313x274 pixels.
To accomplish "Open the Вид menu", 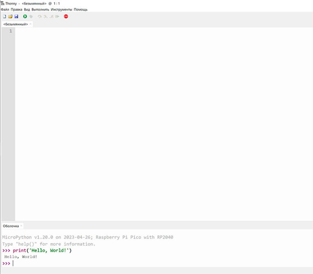I will [x=27, y=9].
